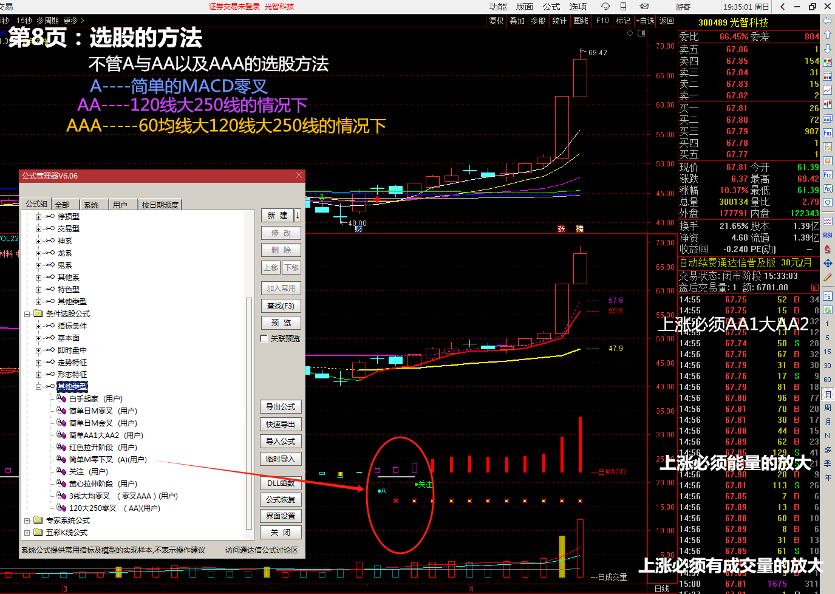Switch to 月 monthly period
Screen dimensions: 835x594
point(827,422)
